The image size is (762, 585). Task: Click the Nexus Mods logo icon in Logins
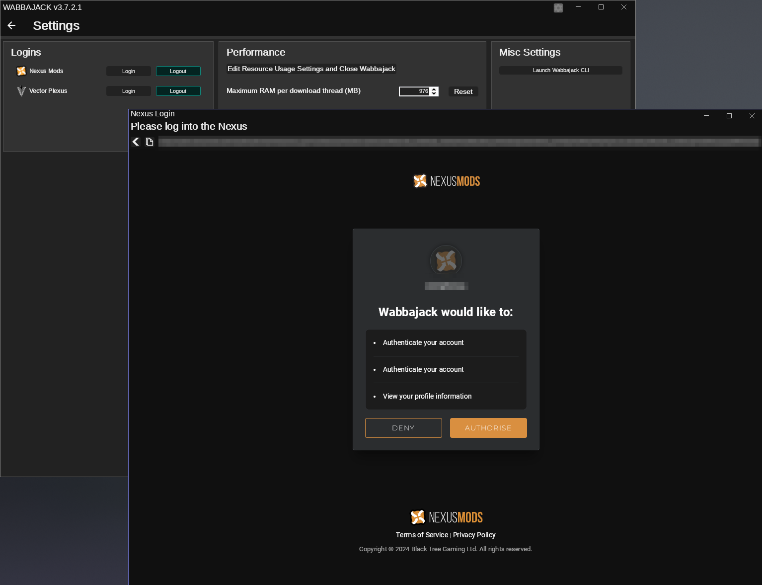point(21,71)
